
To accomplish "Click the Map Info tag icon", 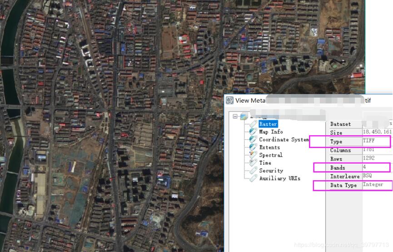I will pyautogui.click(x=253, y=132).
